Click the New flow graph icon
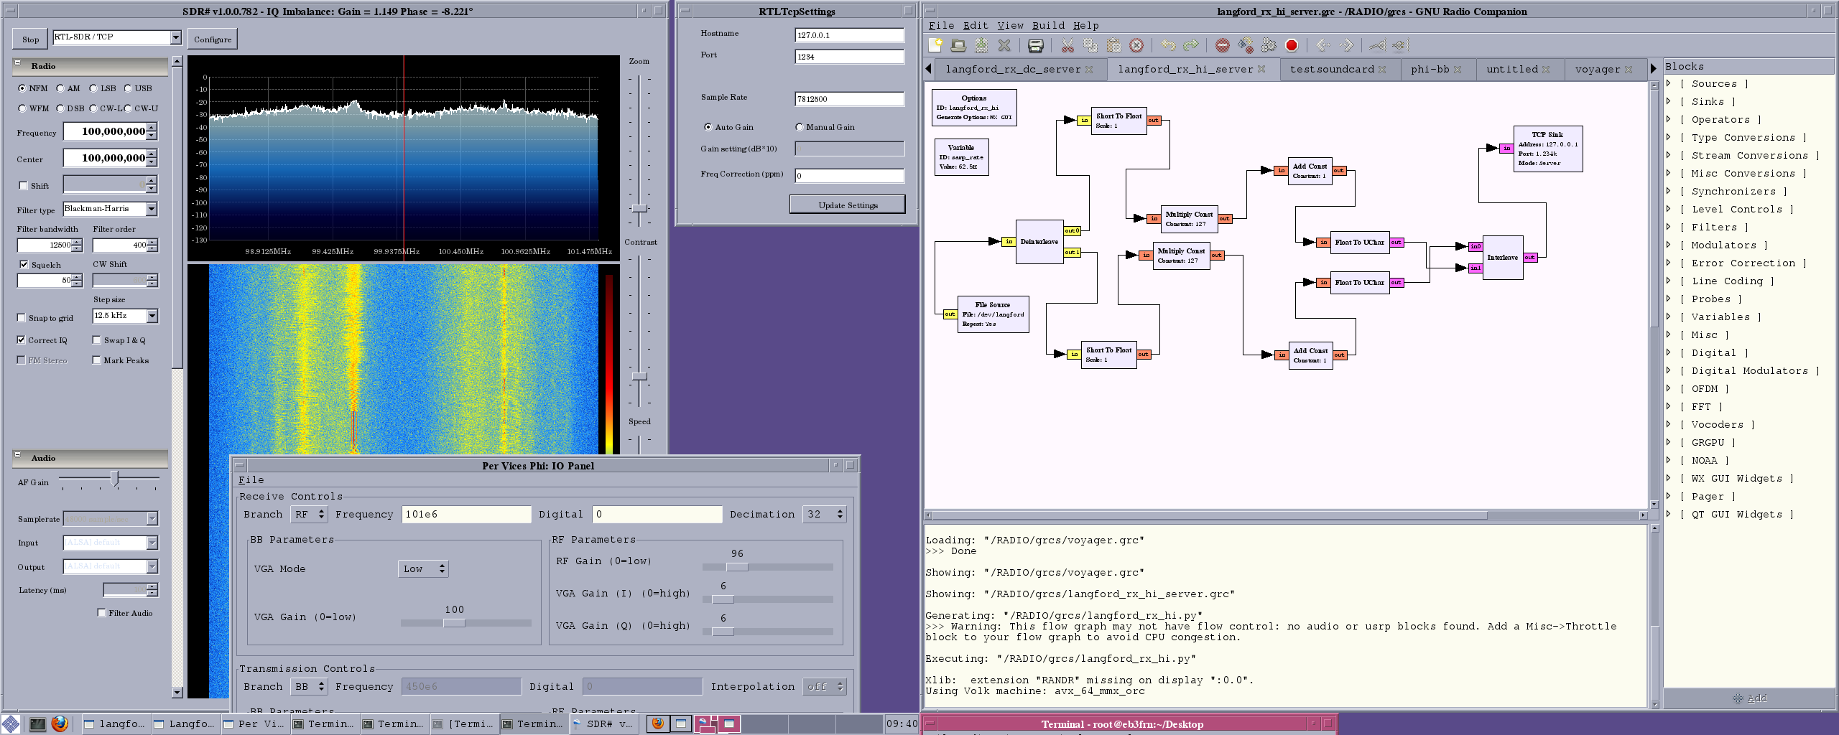The height and width of the screenshot is (735, 1839). (935, 45)
